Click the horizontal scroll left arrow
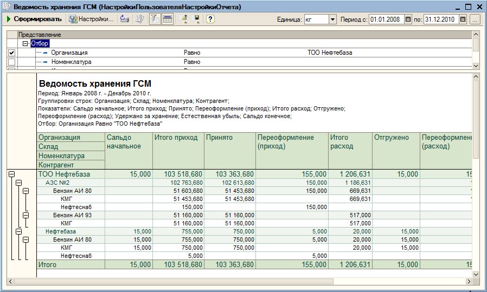This screenshot has width=487, height=292. tap(10, 282)
